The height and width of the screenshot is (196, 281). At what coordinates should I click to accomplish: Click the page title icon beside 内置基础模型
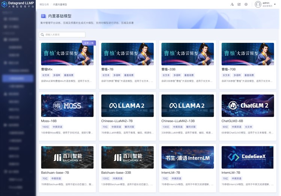point(43,16)
